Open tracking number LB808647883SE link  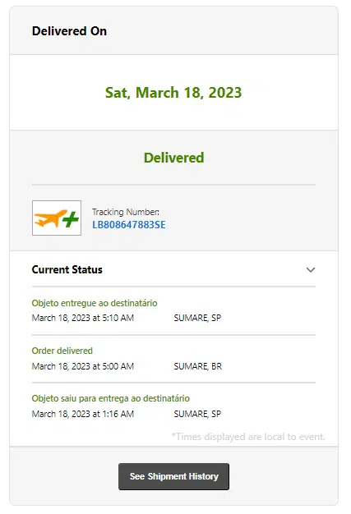point(128,225)
